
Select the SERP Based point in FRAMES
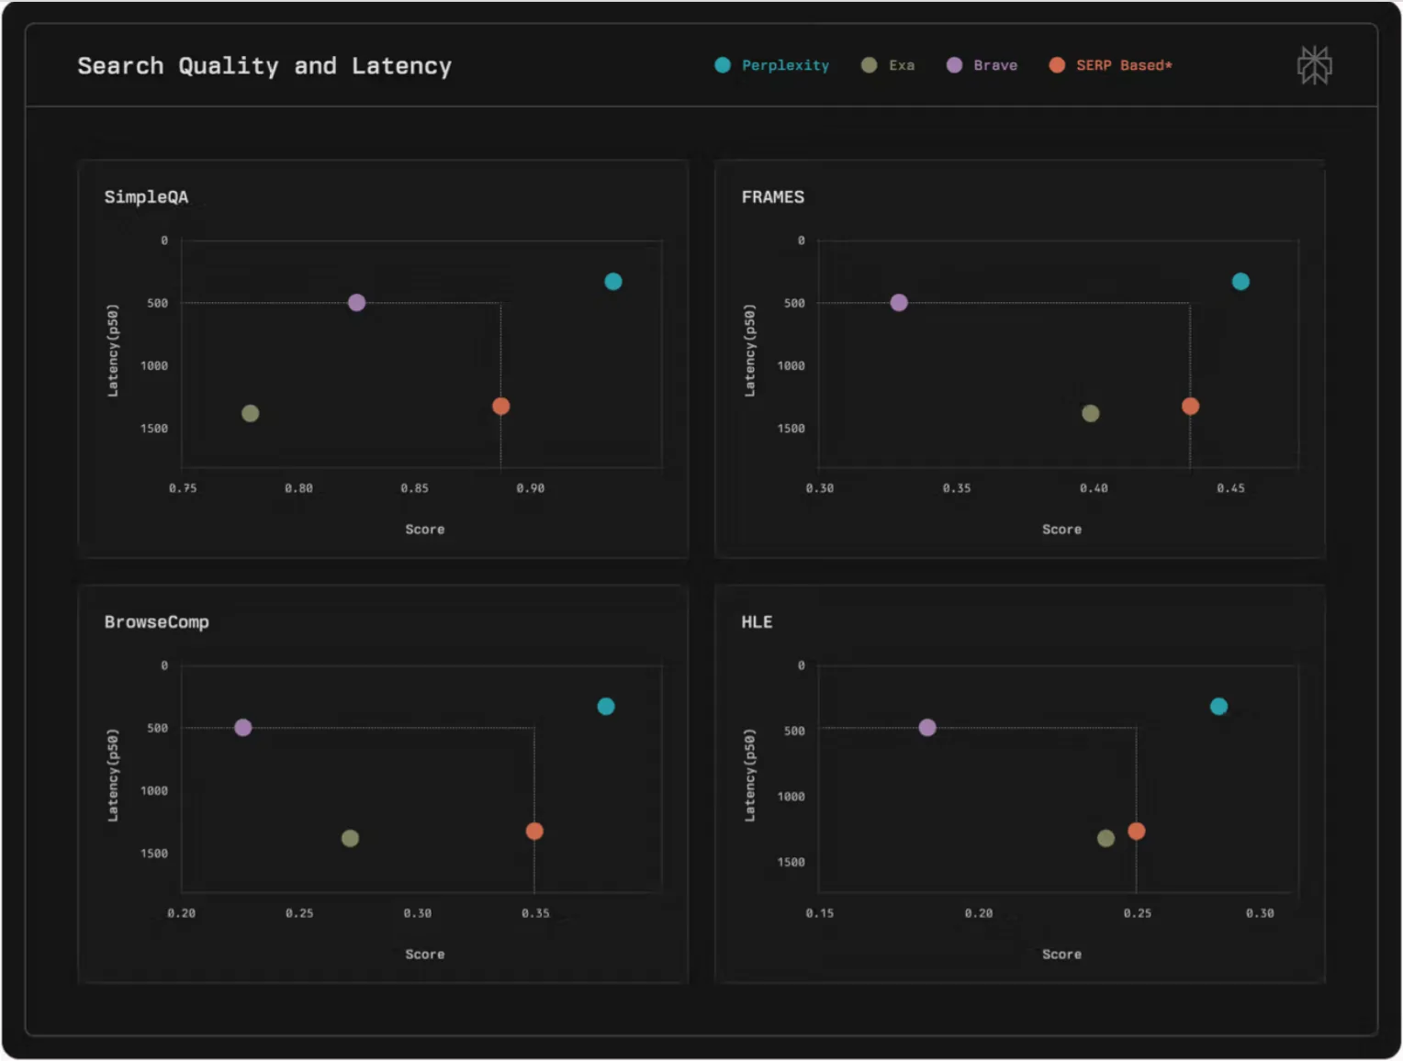click(x=1190, y=406)
